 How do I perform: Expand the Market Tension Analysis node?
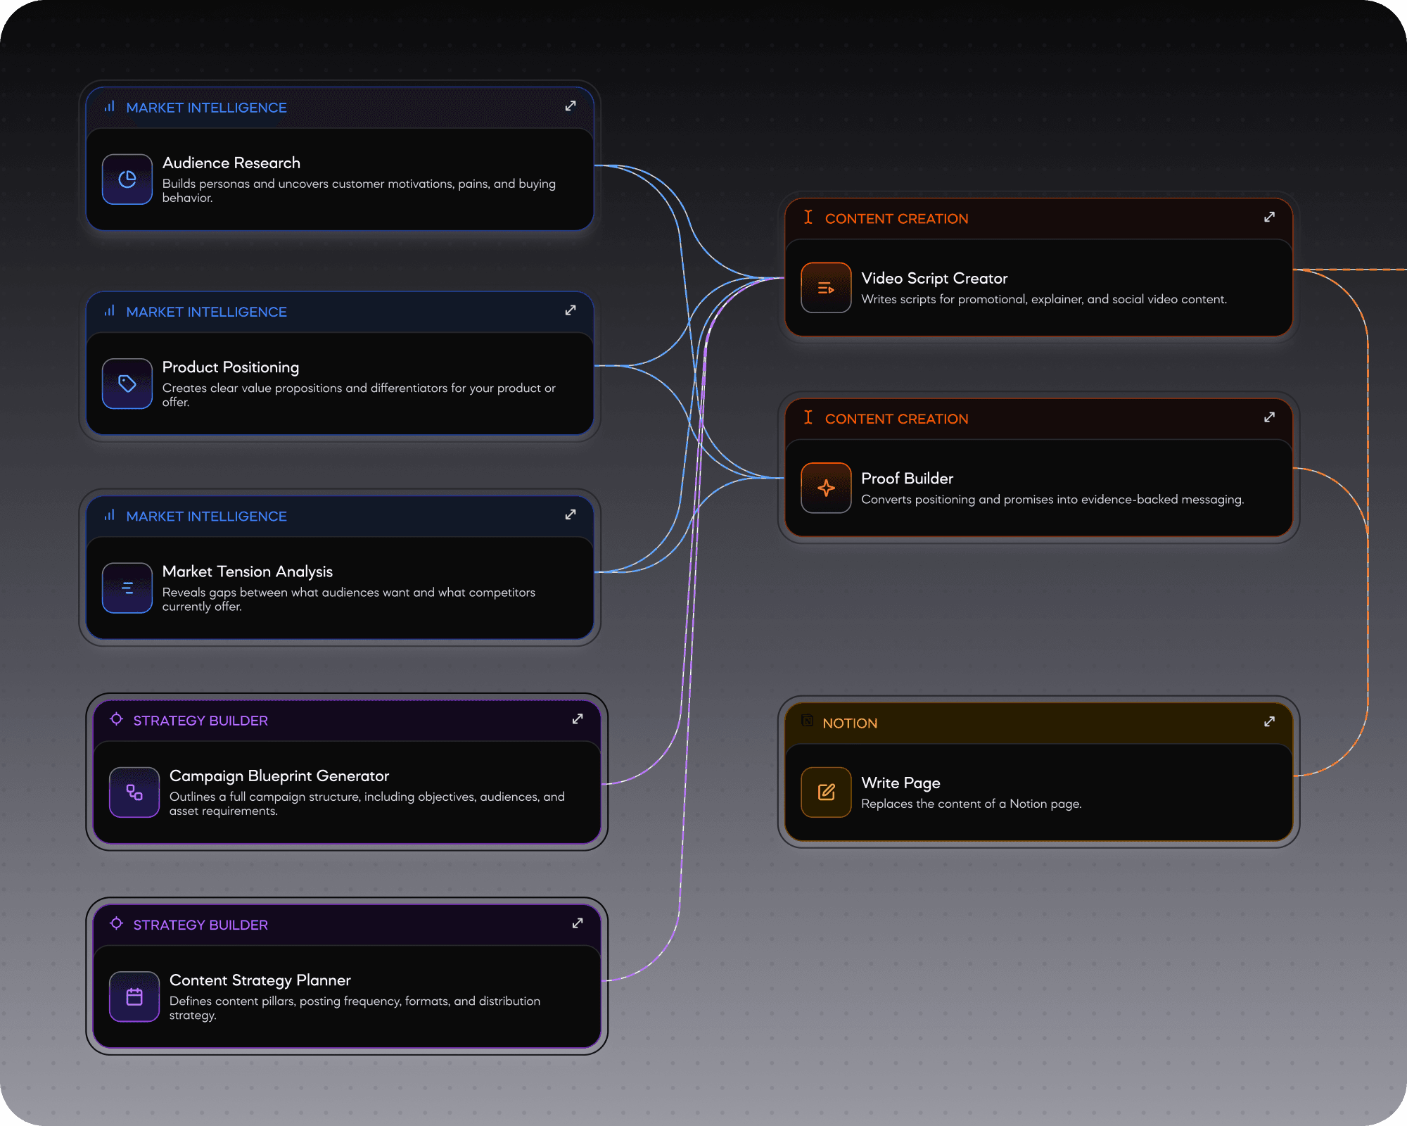click(x=571, y=515)
